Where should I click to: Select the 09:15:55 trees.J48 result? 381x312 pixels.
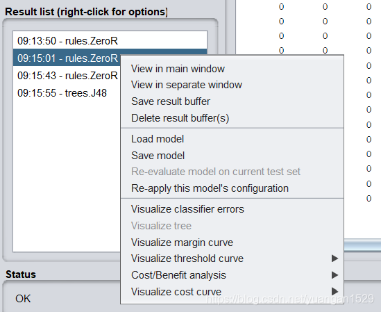[x=67, y=93]
